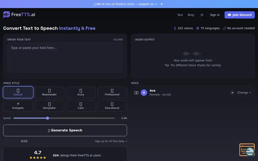This screenshot has height=161, width=258.
Task: Click the 4.7 rating score
Action: (x=38, y=152)
